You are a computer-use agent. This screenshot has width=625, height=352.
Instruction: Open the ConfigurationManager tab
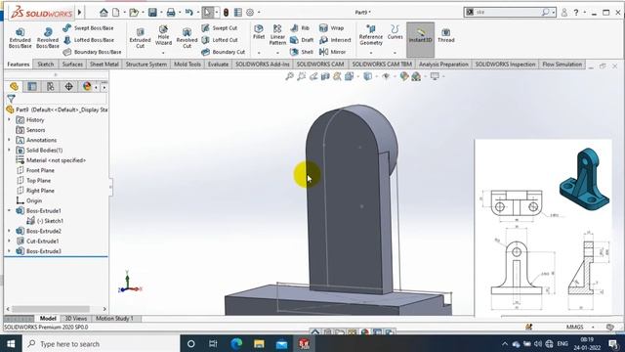pyautogui.click(x=51, y=86)
